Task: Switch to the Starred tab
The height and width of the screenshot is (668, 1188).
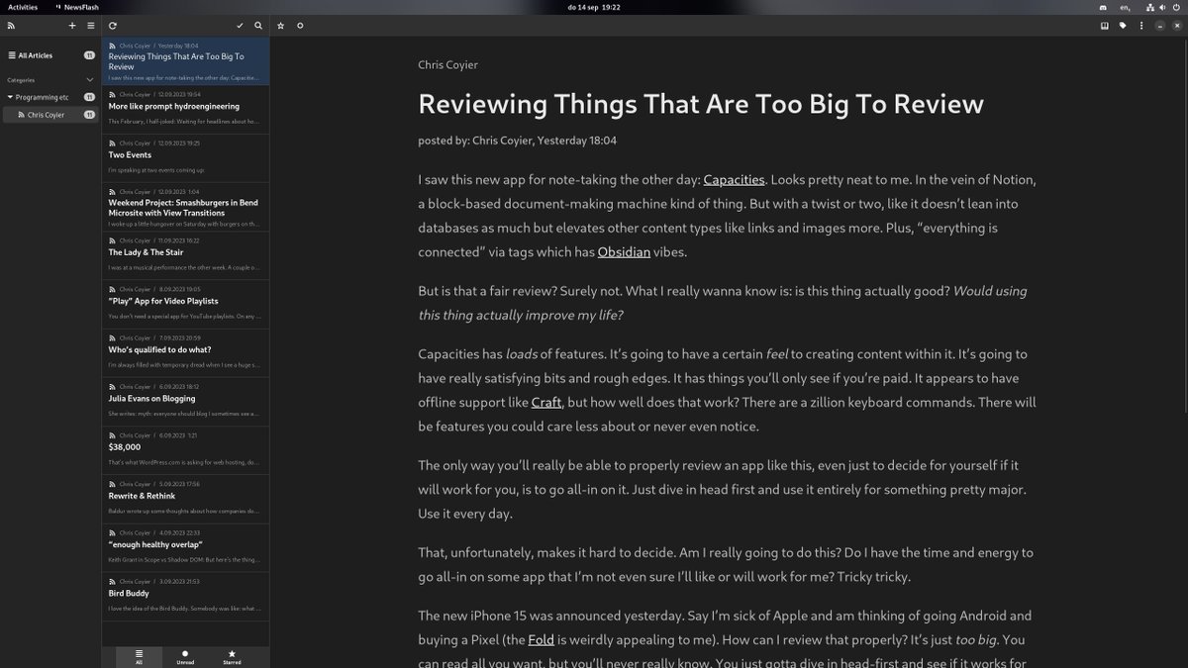Action: point(232,657)
